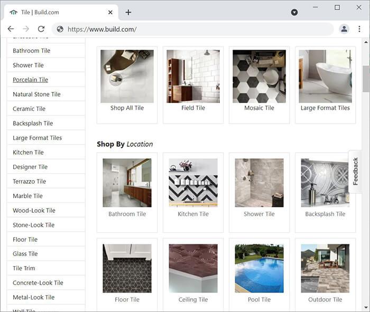Click the browser forward arrow

point(26,29)
